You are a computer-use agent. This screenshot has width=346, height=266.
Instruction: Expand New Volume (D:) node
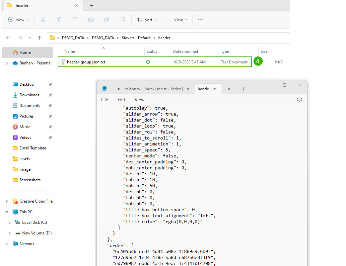[10, 233]
